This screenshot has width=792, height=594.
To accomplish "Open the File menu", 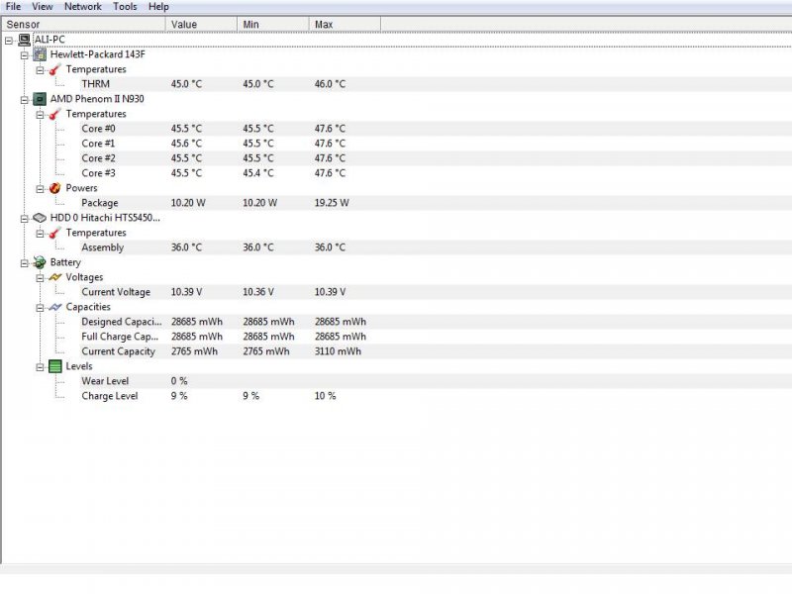I will [x=13, y=7].
